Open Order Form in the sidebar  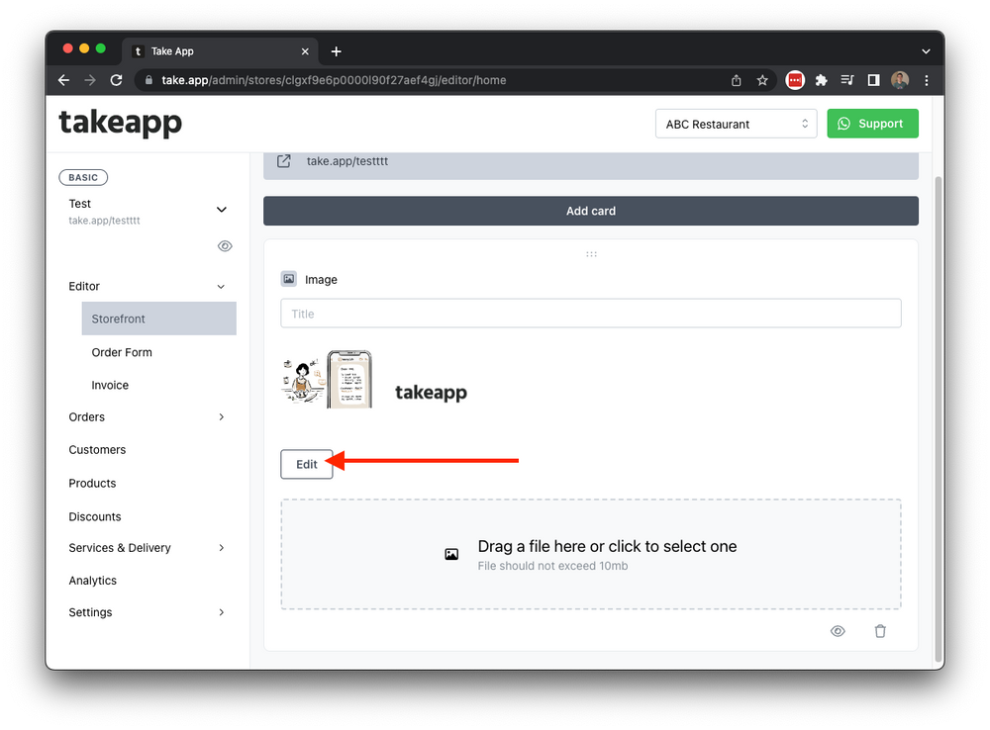click(x=122, y=352)
